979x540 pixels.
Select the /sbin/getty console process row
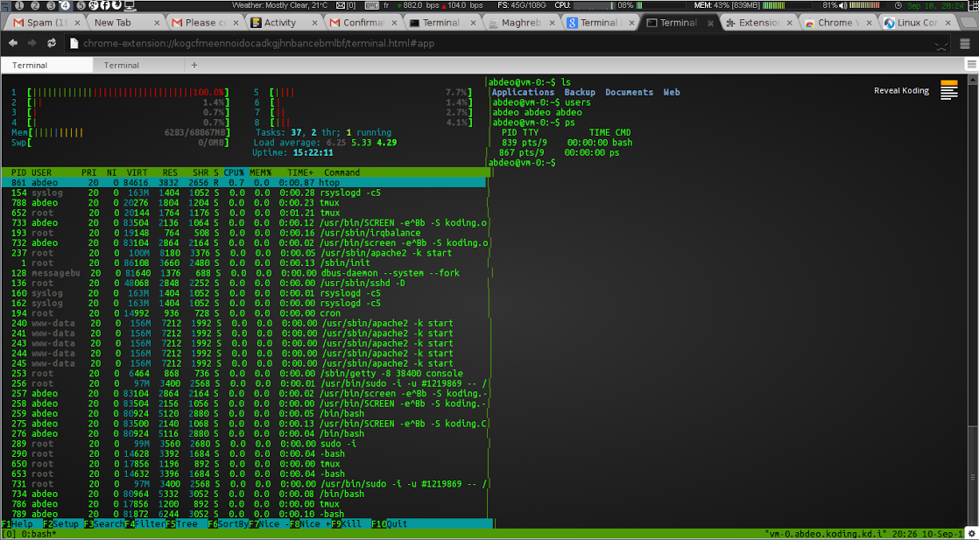(x=243, y=374)
